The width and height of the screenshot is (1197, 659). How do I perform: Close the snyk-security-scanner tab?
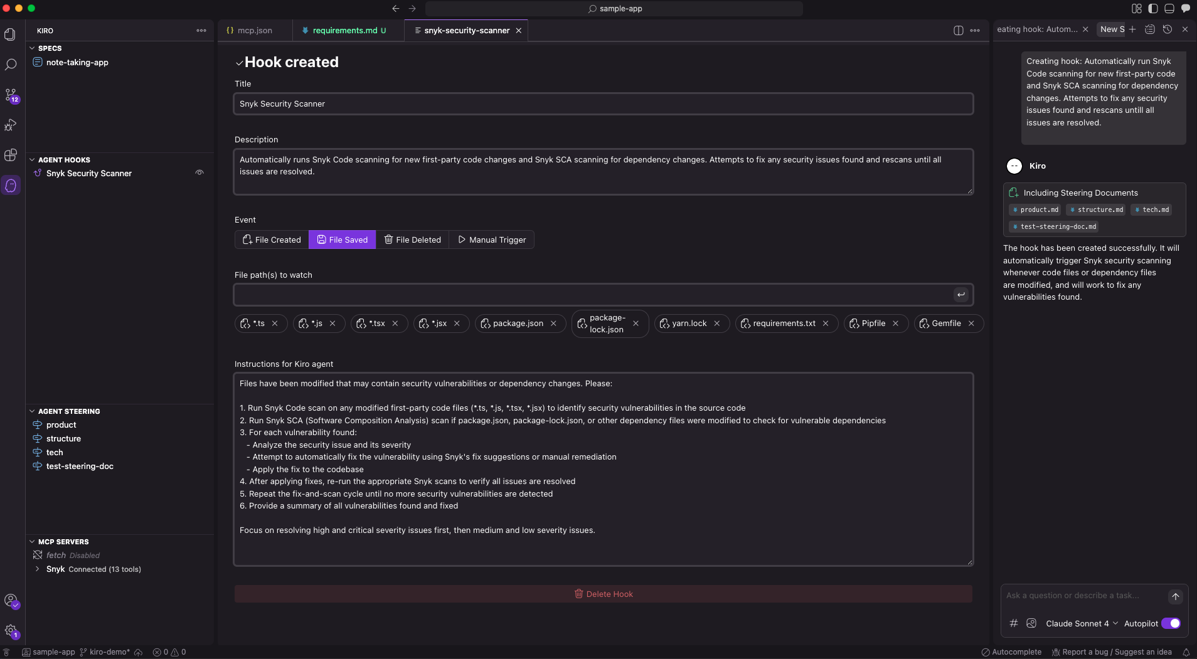click(519, 30)
